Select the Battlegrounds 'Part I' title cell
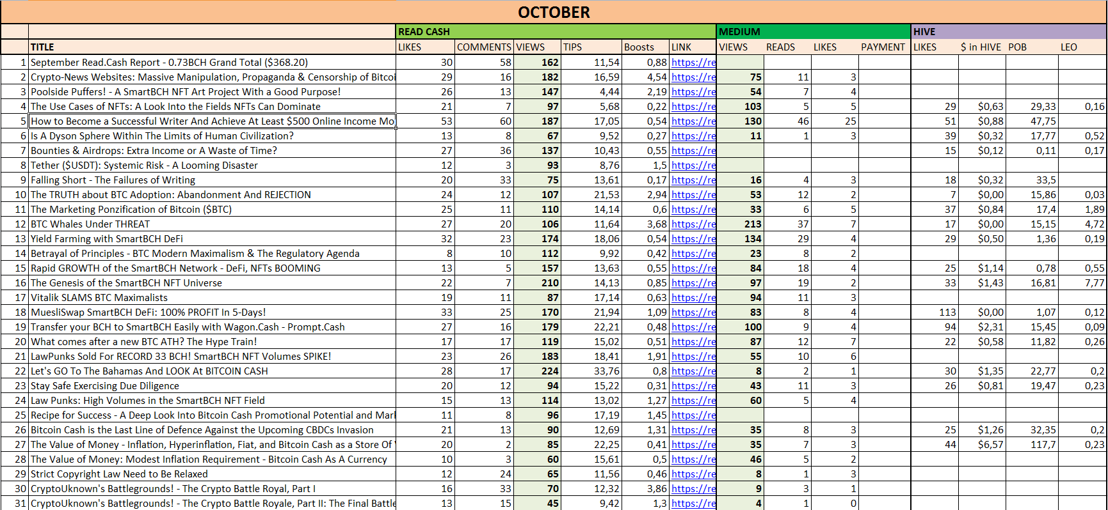Screen dimensions: 1108x510 click(212, 489)
